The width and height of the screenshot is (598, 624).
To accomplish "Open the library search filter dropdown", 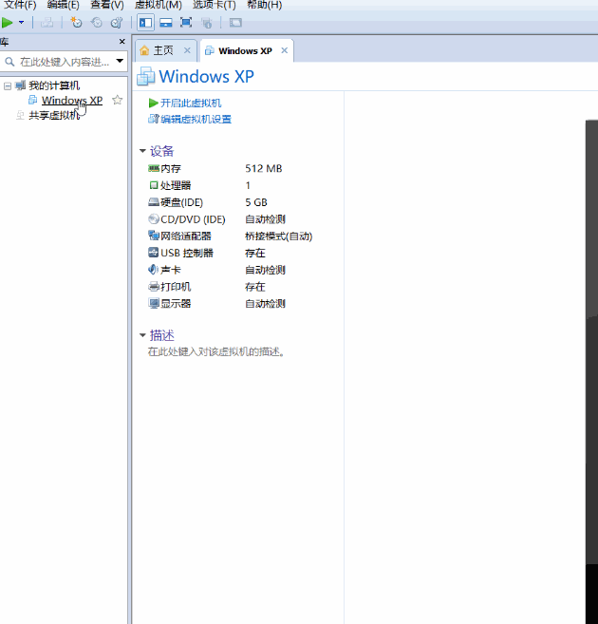I will [x=120, y=62].
